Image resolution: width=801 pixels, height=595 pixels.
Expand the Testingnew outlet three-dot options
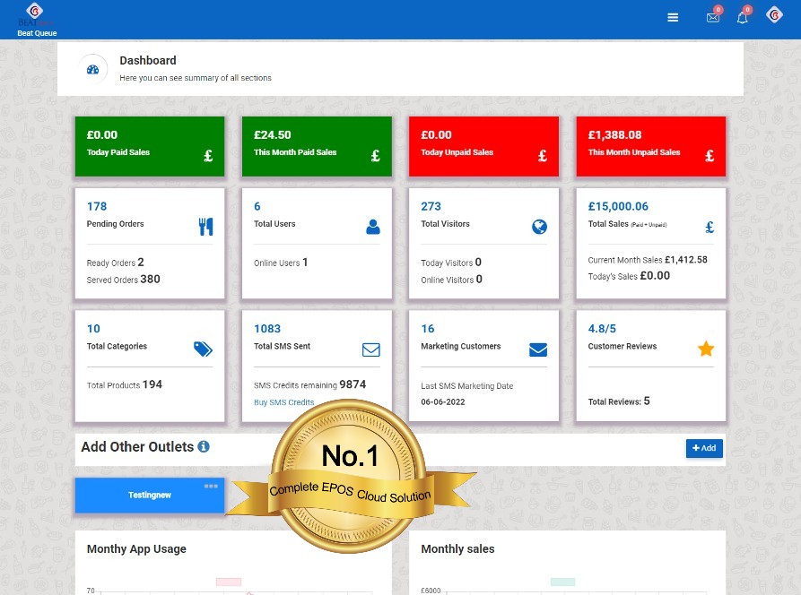[211, 486]
